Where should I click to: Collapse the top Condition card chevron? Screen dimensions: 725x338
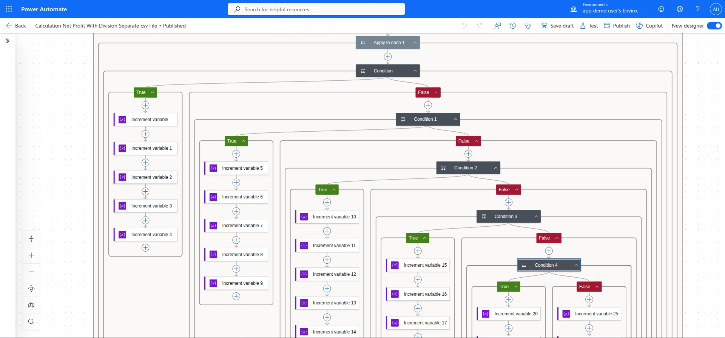point(415,71)
